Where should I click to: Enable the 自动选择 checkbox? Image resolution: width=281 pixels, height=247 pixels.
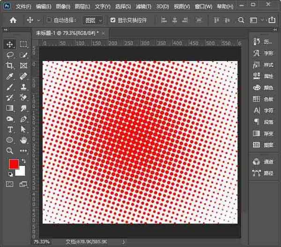[x=49, y=20]
